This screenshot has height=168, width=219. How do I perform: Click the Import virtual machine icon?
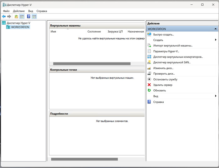149,46
